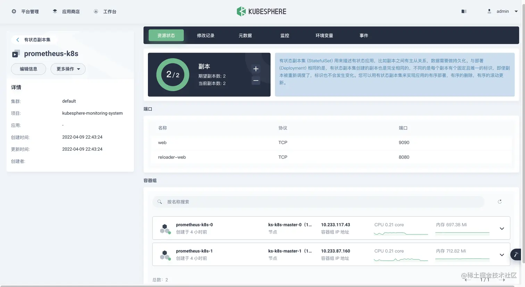This screenshot has width=525, height=287.
Task: Click port value 8080
Action: point(404,157)
